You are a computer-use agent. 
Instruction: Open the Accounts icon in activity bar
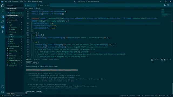[2, 86]
